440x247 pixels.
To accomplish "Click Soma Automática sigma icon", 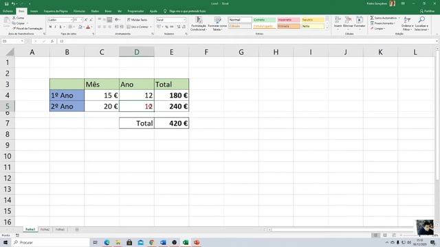I will pos(372,18).
